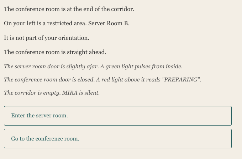Select "Go to the conference room." choice
Image resolution: width=242 pixels, height=159 pixels.
pos(117,139)
